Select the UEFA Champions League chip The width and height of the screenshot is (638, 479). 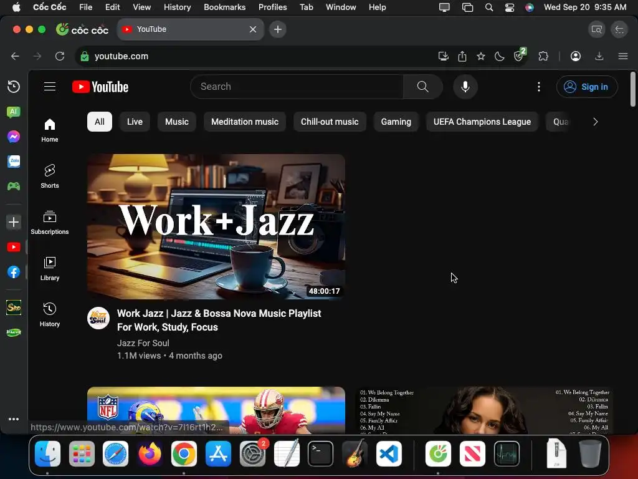pyautogui.click(x=482, y=122)
